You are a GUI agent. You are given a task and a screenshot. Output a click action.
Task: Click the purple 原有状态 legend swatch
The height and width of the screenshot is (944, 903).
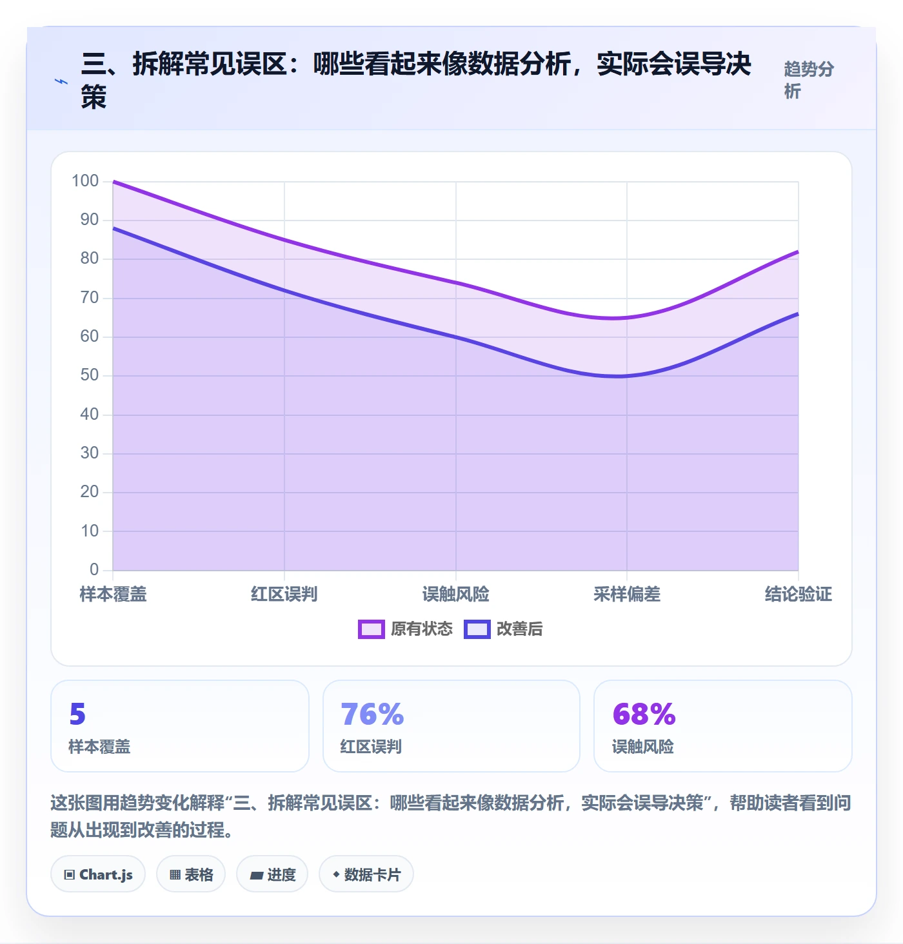point(371,629)
